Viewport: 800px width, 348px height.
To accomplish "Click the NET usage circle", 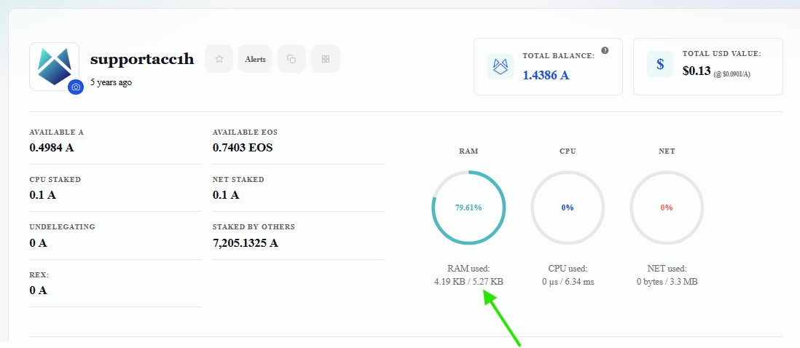I will pyautogui.click(x=667, y=207).
